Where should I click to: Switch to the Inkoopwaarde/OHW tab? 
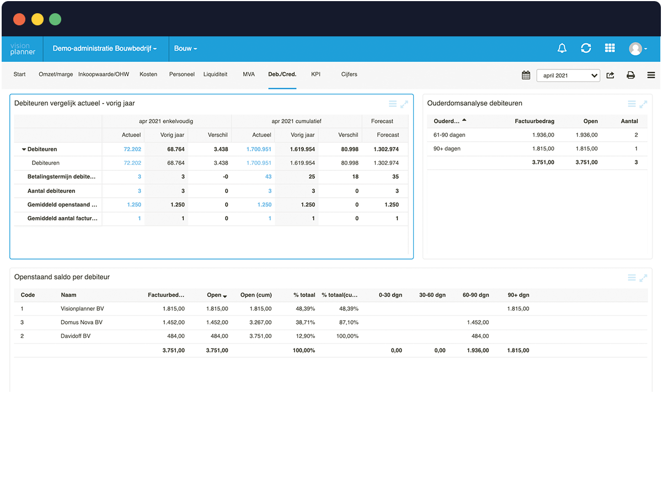click(x=104, y=74)
